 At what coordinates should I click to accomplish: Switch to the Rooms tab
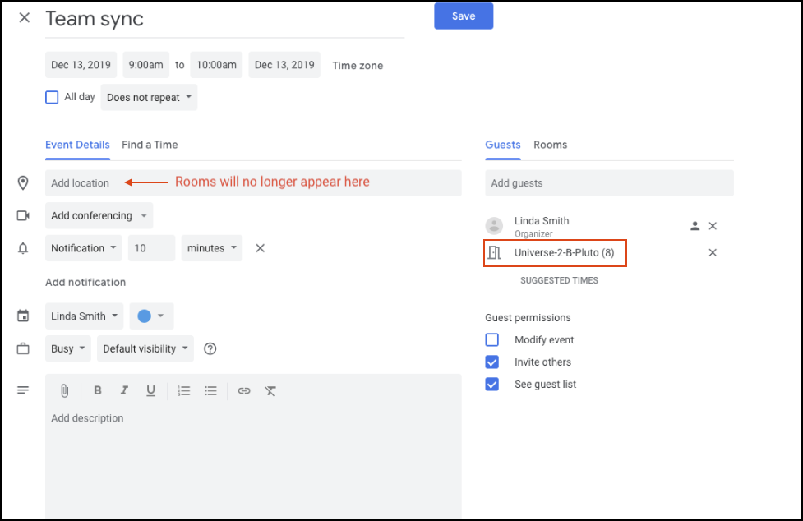click(550, 145)
